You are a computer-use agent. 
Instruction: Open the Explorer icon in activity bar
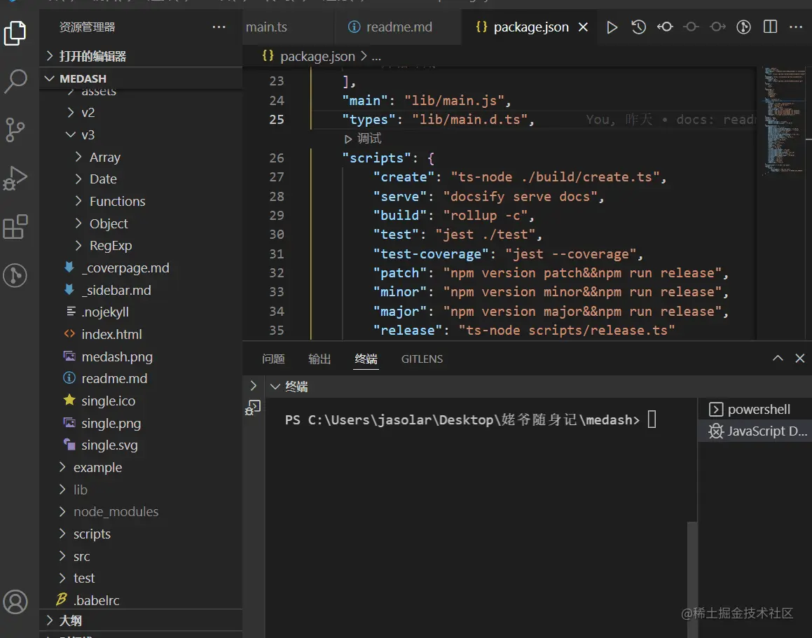(x=15, y=33)
